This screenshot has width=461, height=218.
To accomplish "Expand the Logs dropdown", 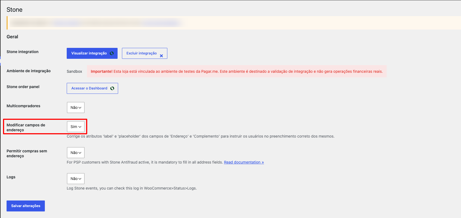I will (76, 179).
